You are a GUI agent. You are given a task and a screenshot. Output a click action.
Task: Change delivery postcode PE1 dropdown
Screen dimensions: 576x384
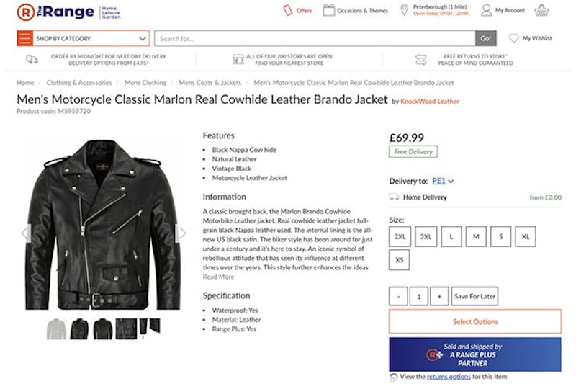[443, 181]
